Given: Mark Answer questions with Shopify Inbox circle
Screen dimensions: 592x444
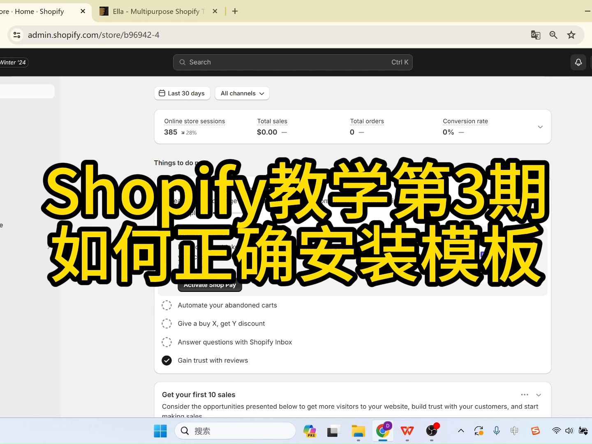Looking at the screenshot, I should coord(166,342).
